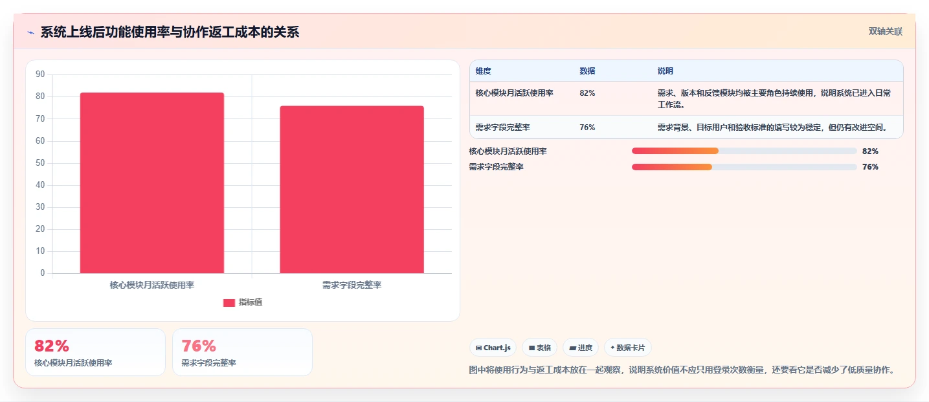Click the Chart.js tag
This screenshot has height=402, width=929.
point(493,348)
